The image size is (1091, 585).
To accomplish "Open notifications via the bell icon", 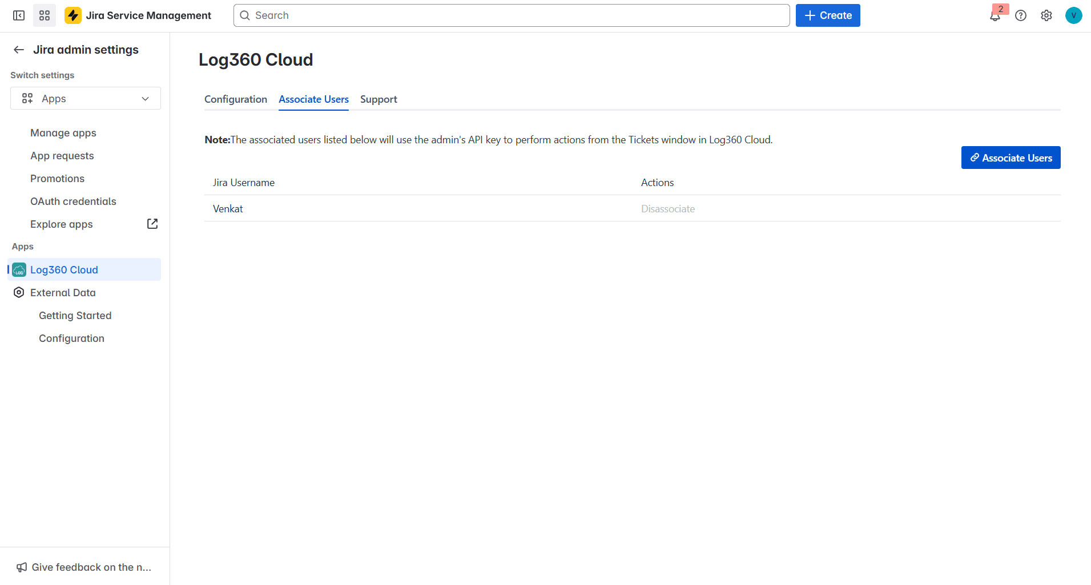I will click(x=995, y=15).
